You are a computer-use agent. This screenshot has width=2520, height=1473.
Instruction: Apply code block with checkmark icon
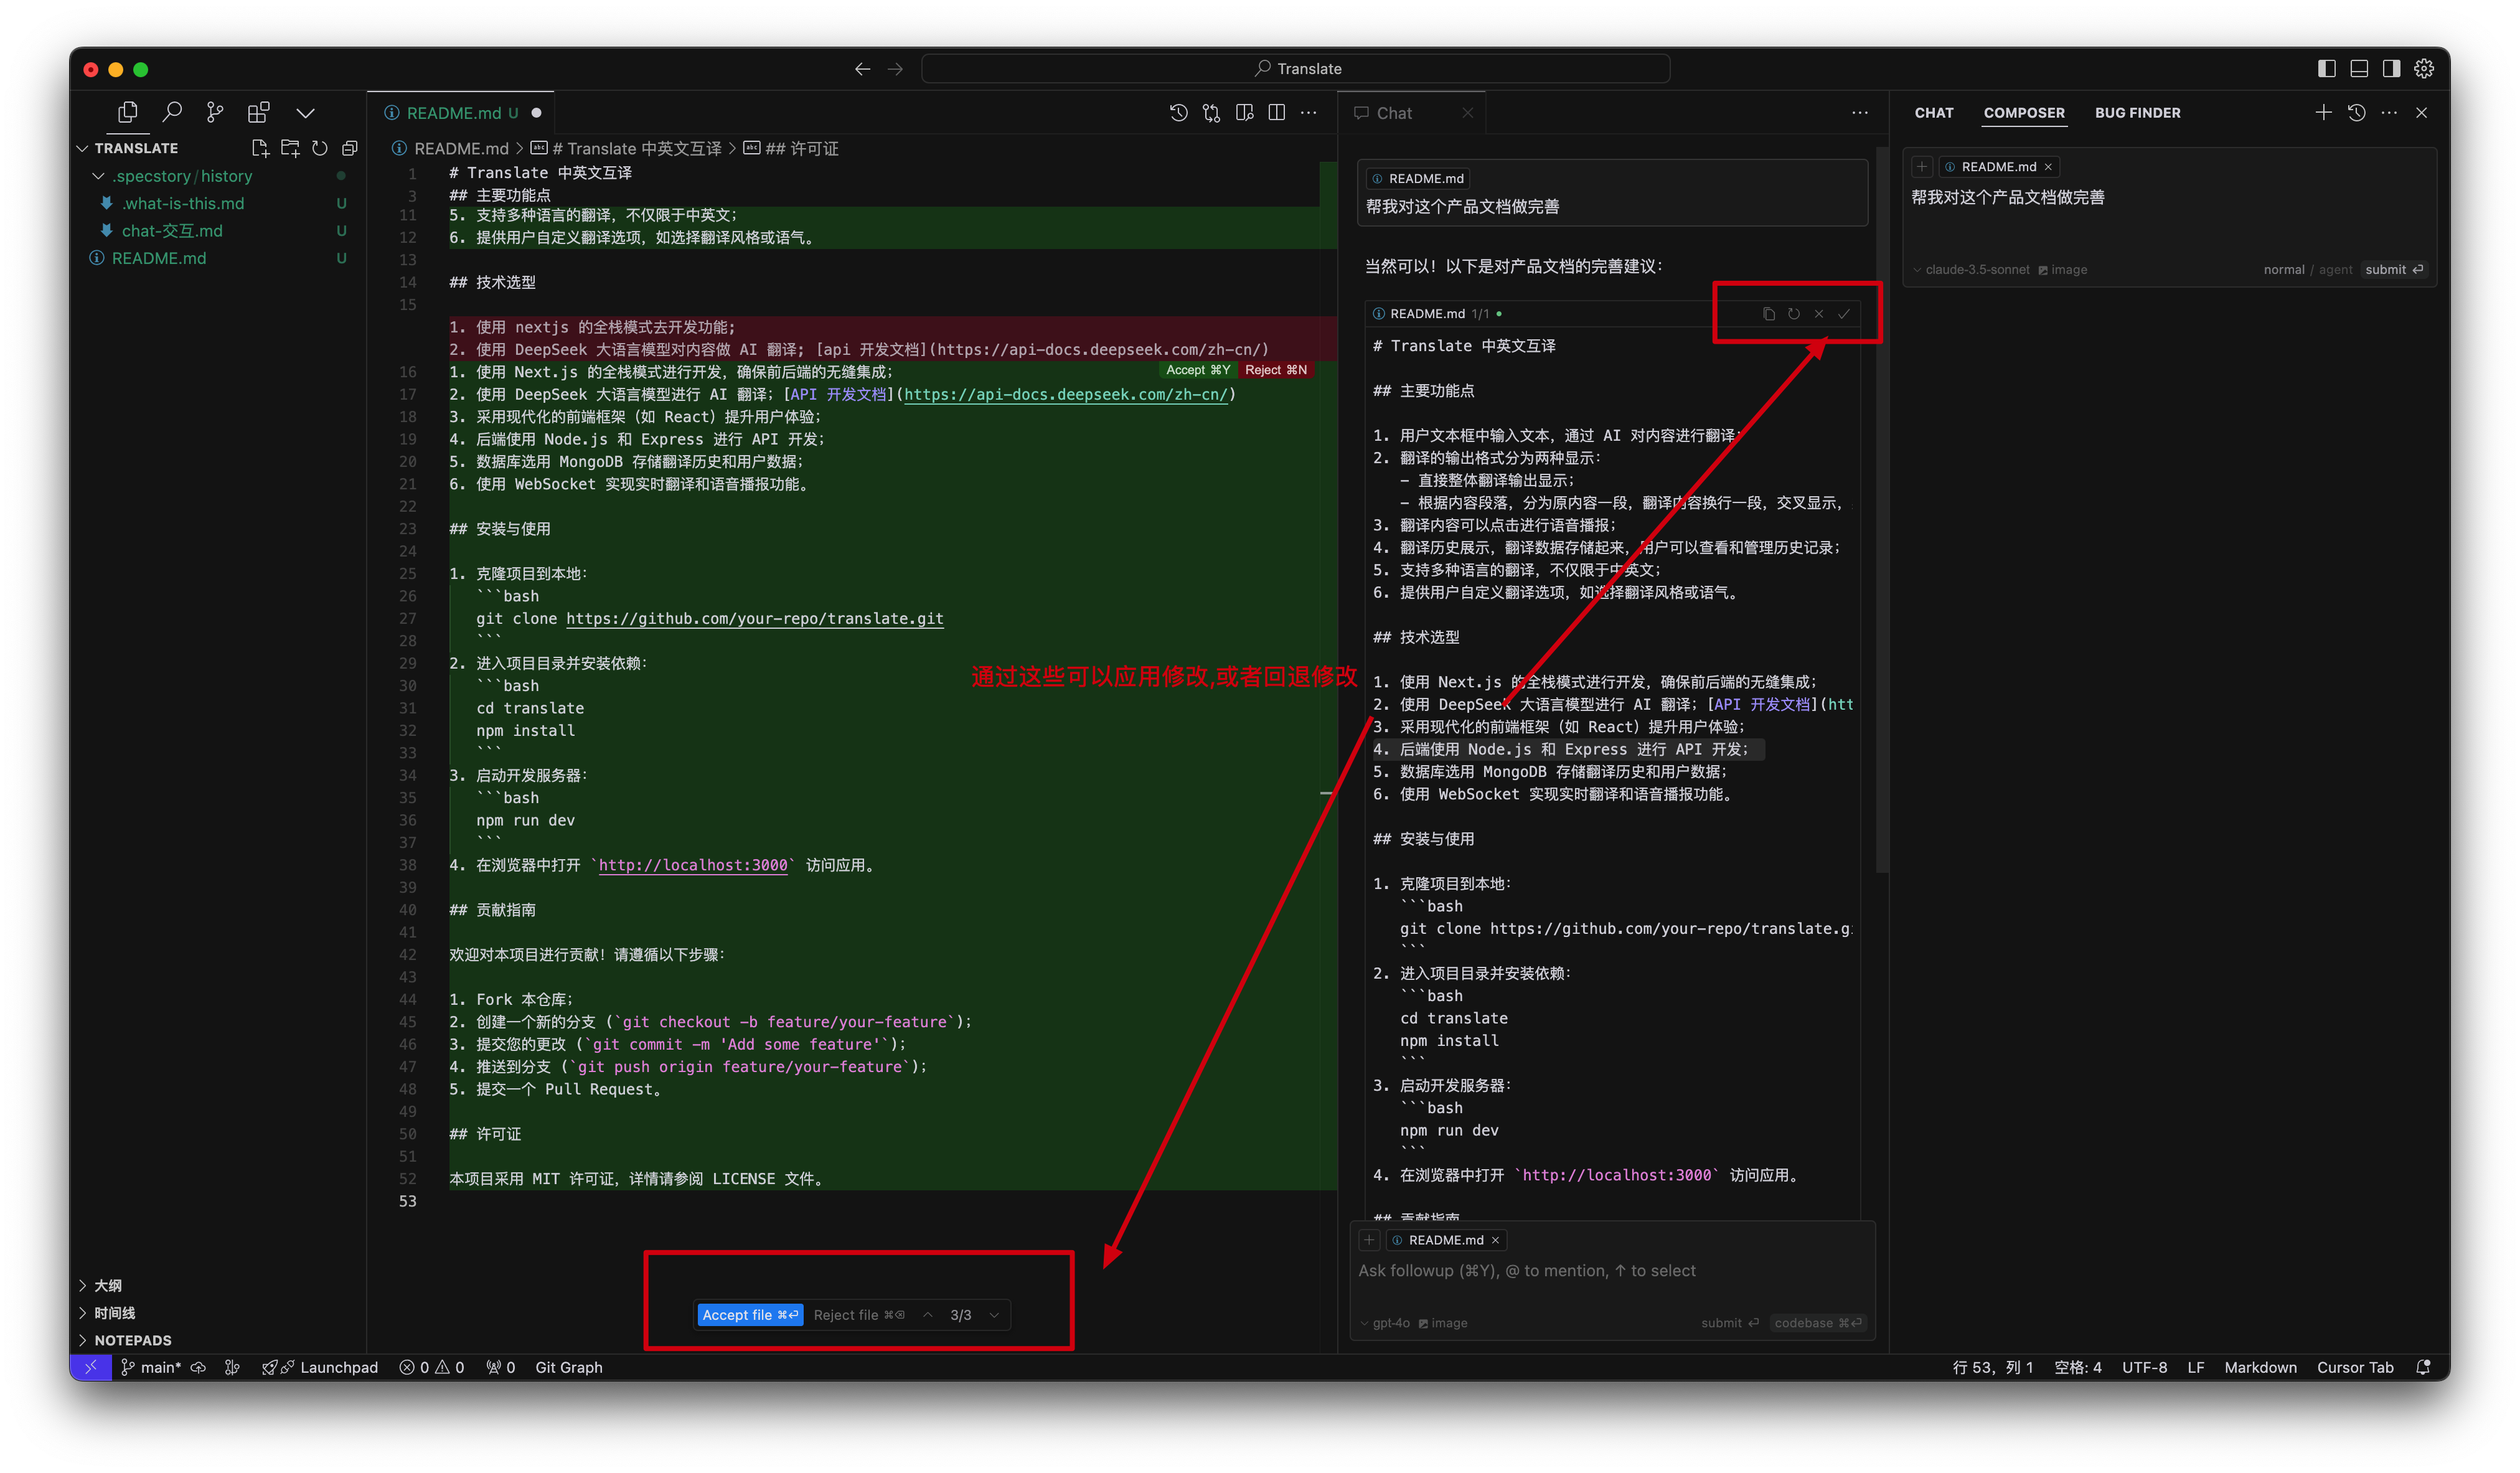pos(1844,314)
